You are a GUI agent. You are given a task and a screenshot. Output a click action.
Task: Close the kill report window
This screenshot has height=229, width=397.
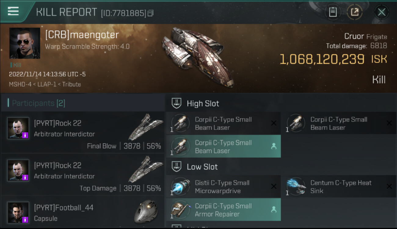point(381,12)
